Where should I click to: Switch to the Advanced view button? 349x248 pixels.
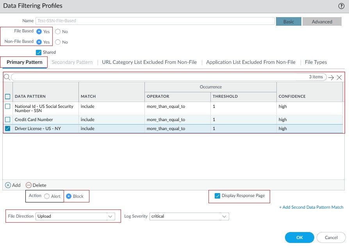[322, 22]
